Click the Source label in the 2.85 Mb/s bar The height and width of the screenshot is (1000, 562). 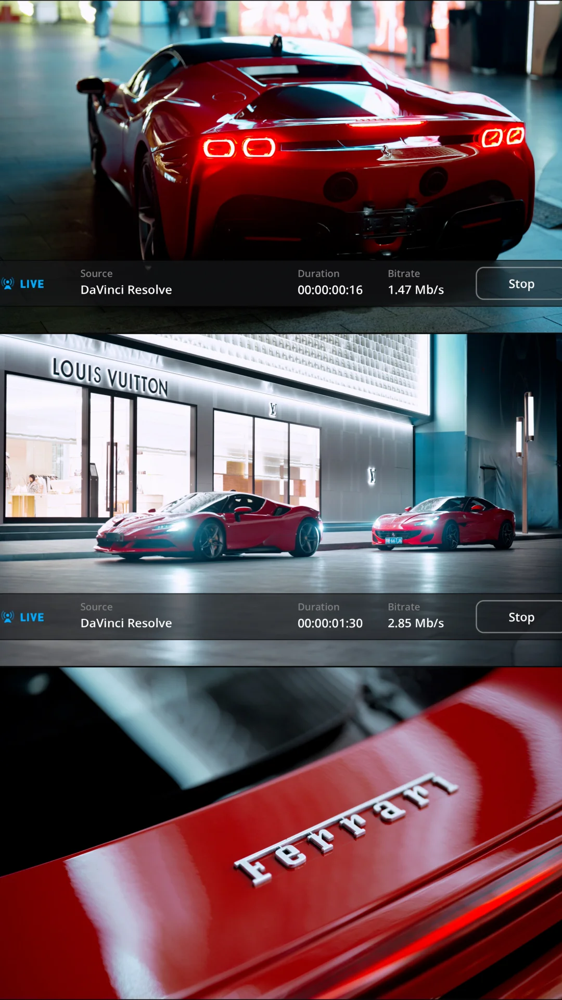point(96,606)
